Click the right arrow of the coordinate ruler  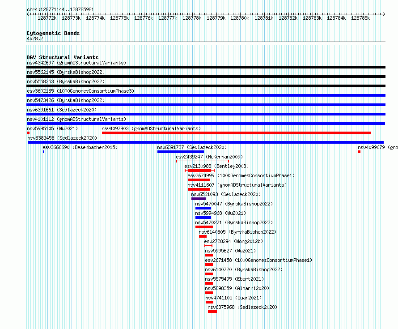pyautogui.click(x=384, y=14)
